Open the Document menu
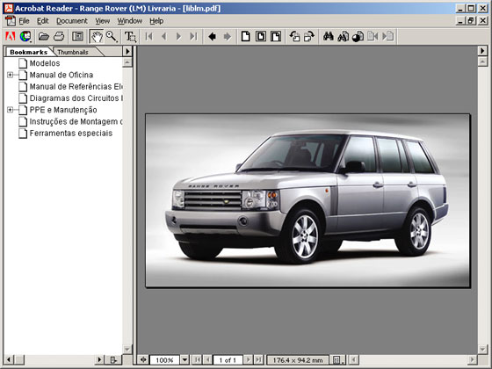492x369 pixels. coord(72,21)
